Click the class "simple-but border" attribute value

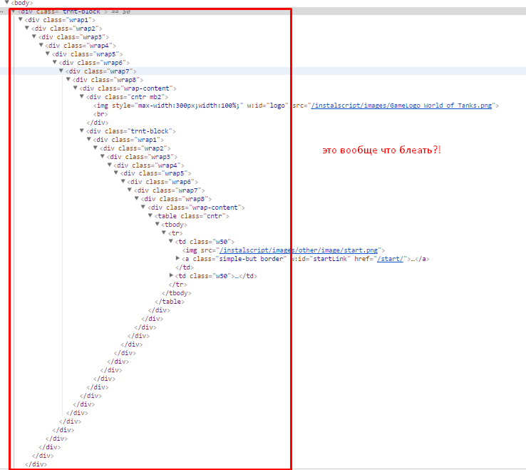pos(252,259)
